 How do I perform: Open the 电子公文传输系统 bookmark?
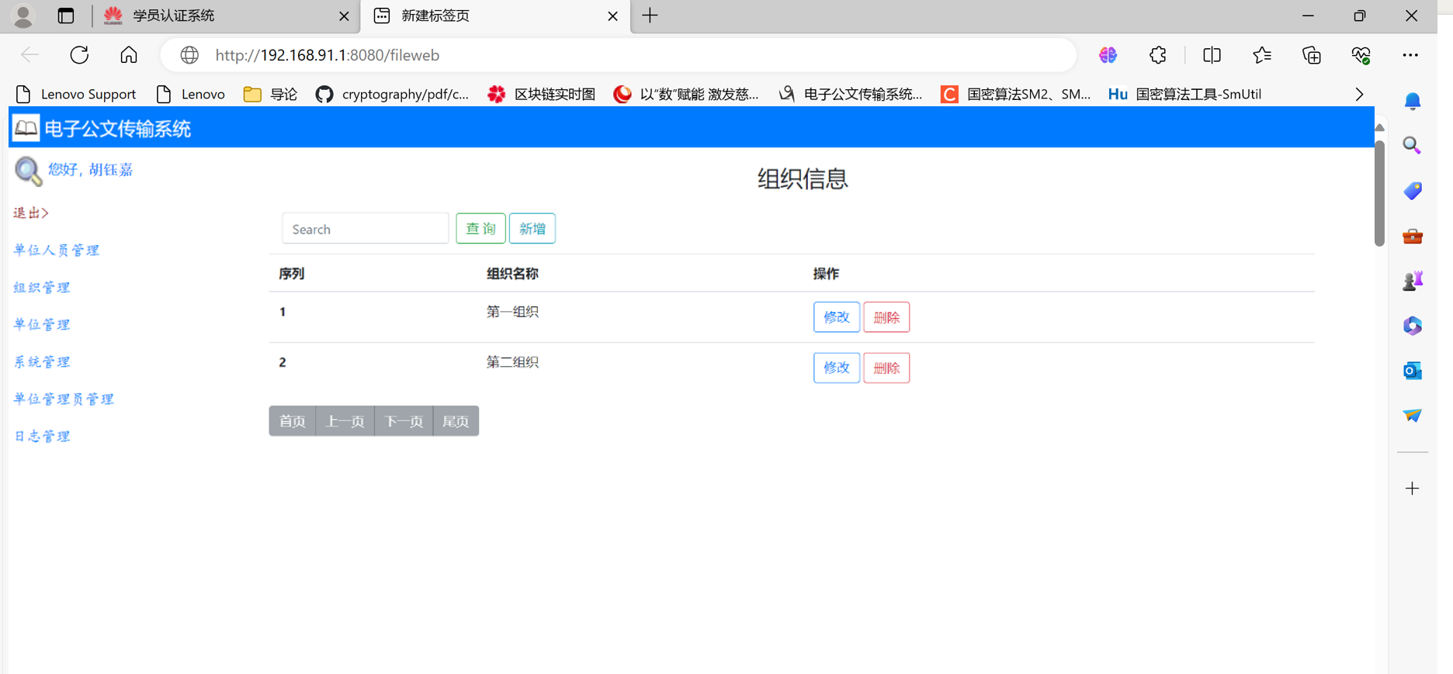(851, 94)
